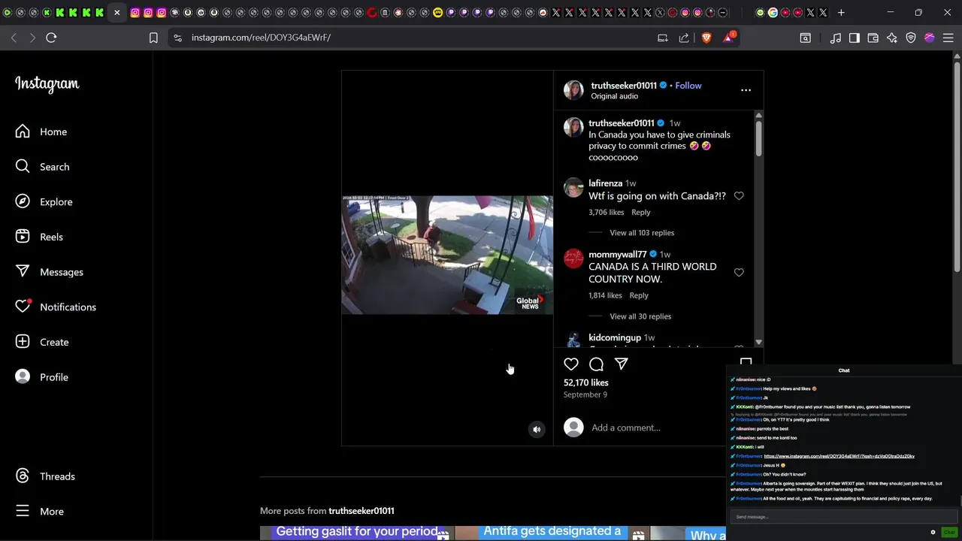
Task: Click the browser share icon in the address bar
Action: click(x=684, y=38)
